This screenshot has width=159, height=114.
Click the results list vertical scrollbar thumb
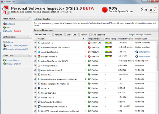tap(157, 57)
